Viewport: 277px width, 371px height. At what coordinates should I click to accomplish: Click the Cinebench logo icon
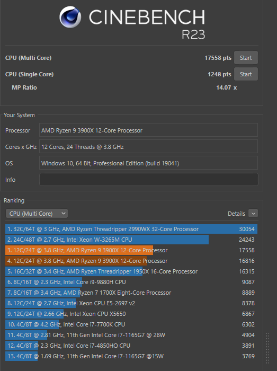(70, 17)
